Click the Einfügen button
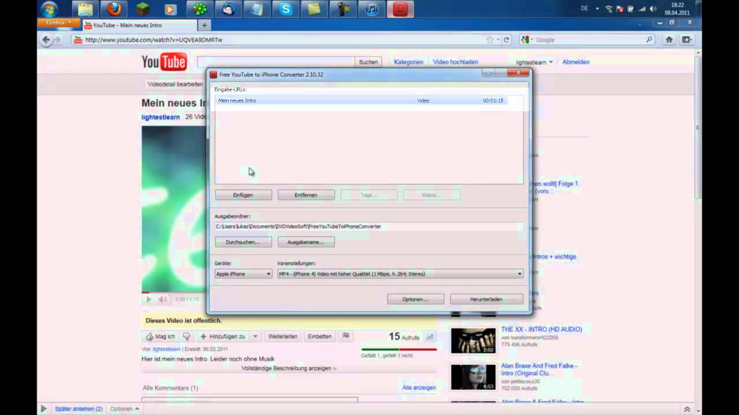Image resolution: width=739 pixels, height=415 pixels. [243, 195]
